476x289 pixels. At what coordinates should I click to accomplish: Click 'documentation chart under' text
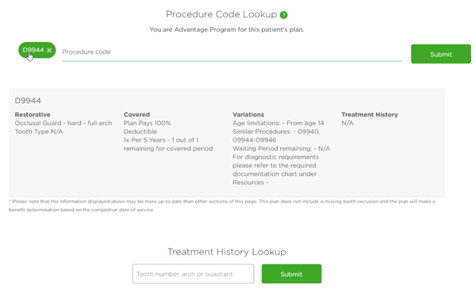tap(274, 174)
